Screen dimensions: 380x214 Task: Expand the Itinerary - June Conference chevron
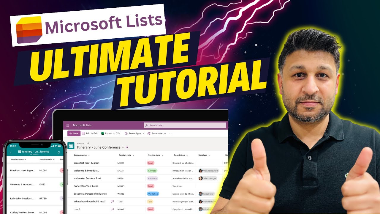coord(123,147)
